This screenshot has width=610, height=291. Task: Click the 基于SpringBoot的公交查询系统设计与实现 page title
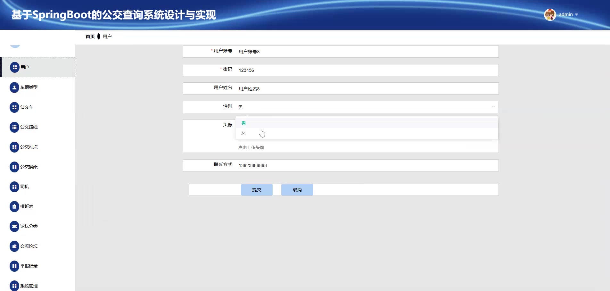[114, 15]
